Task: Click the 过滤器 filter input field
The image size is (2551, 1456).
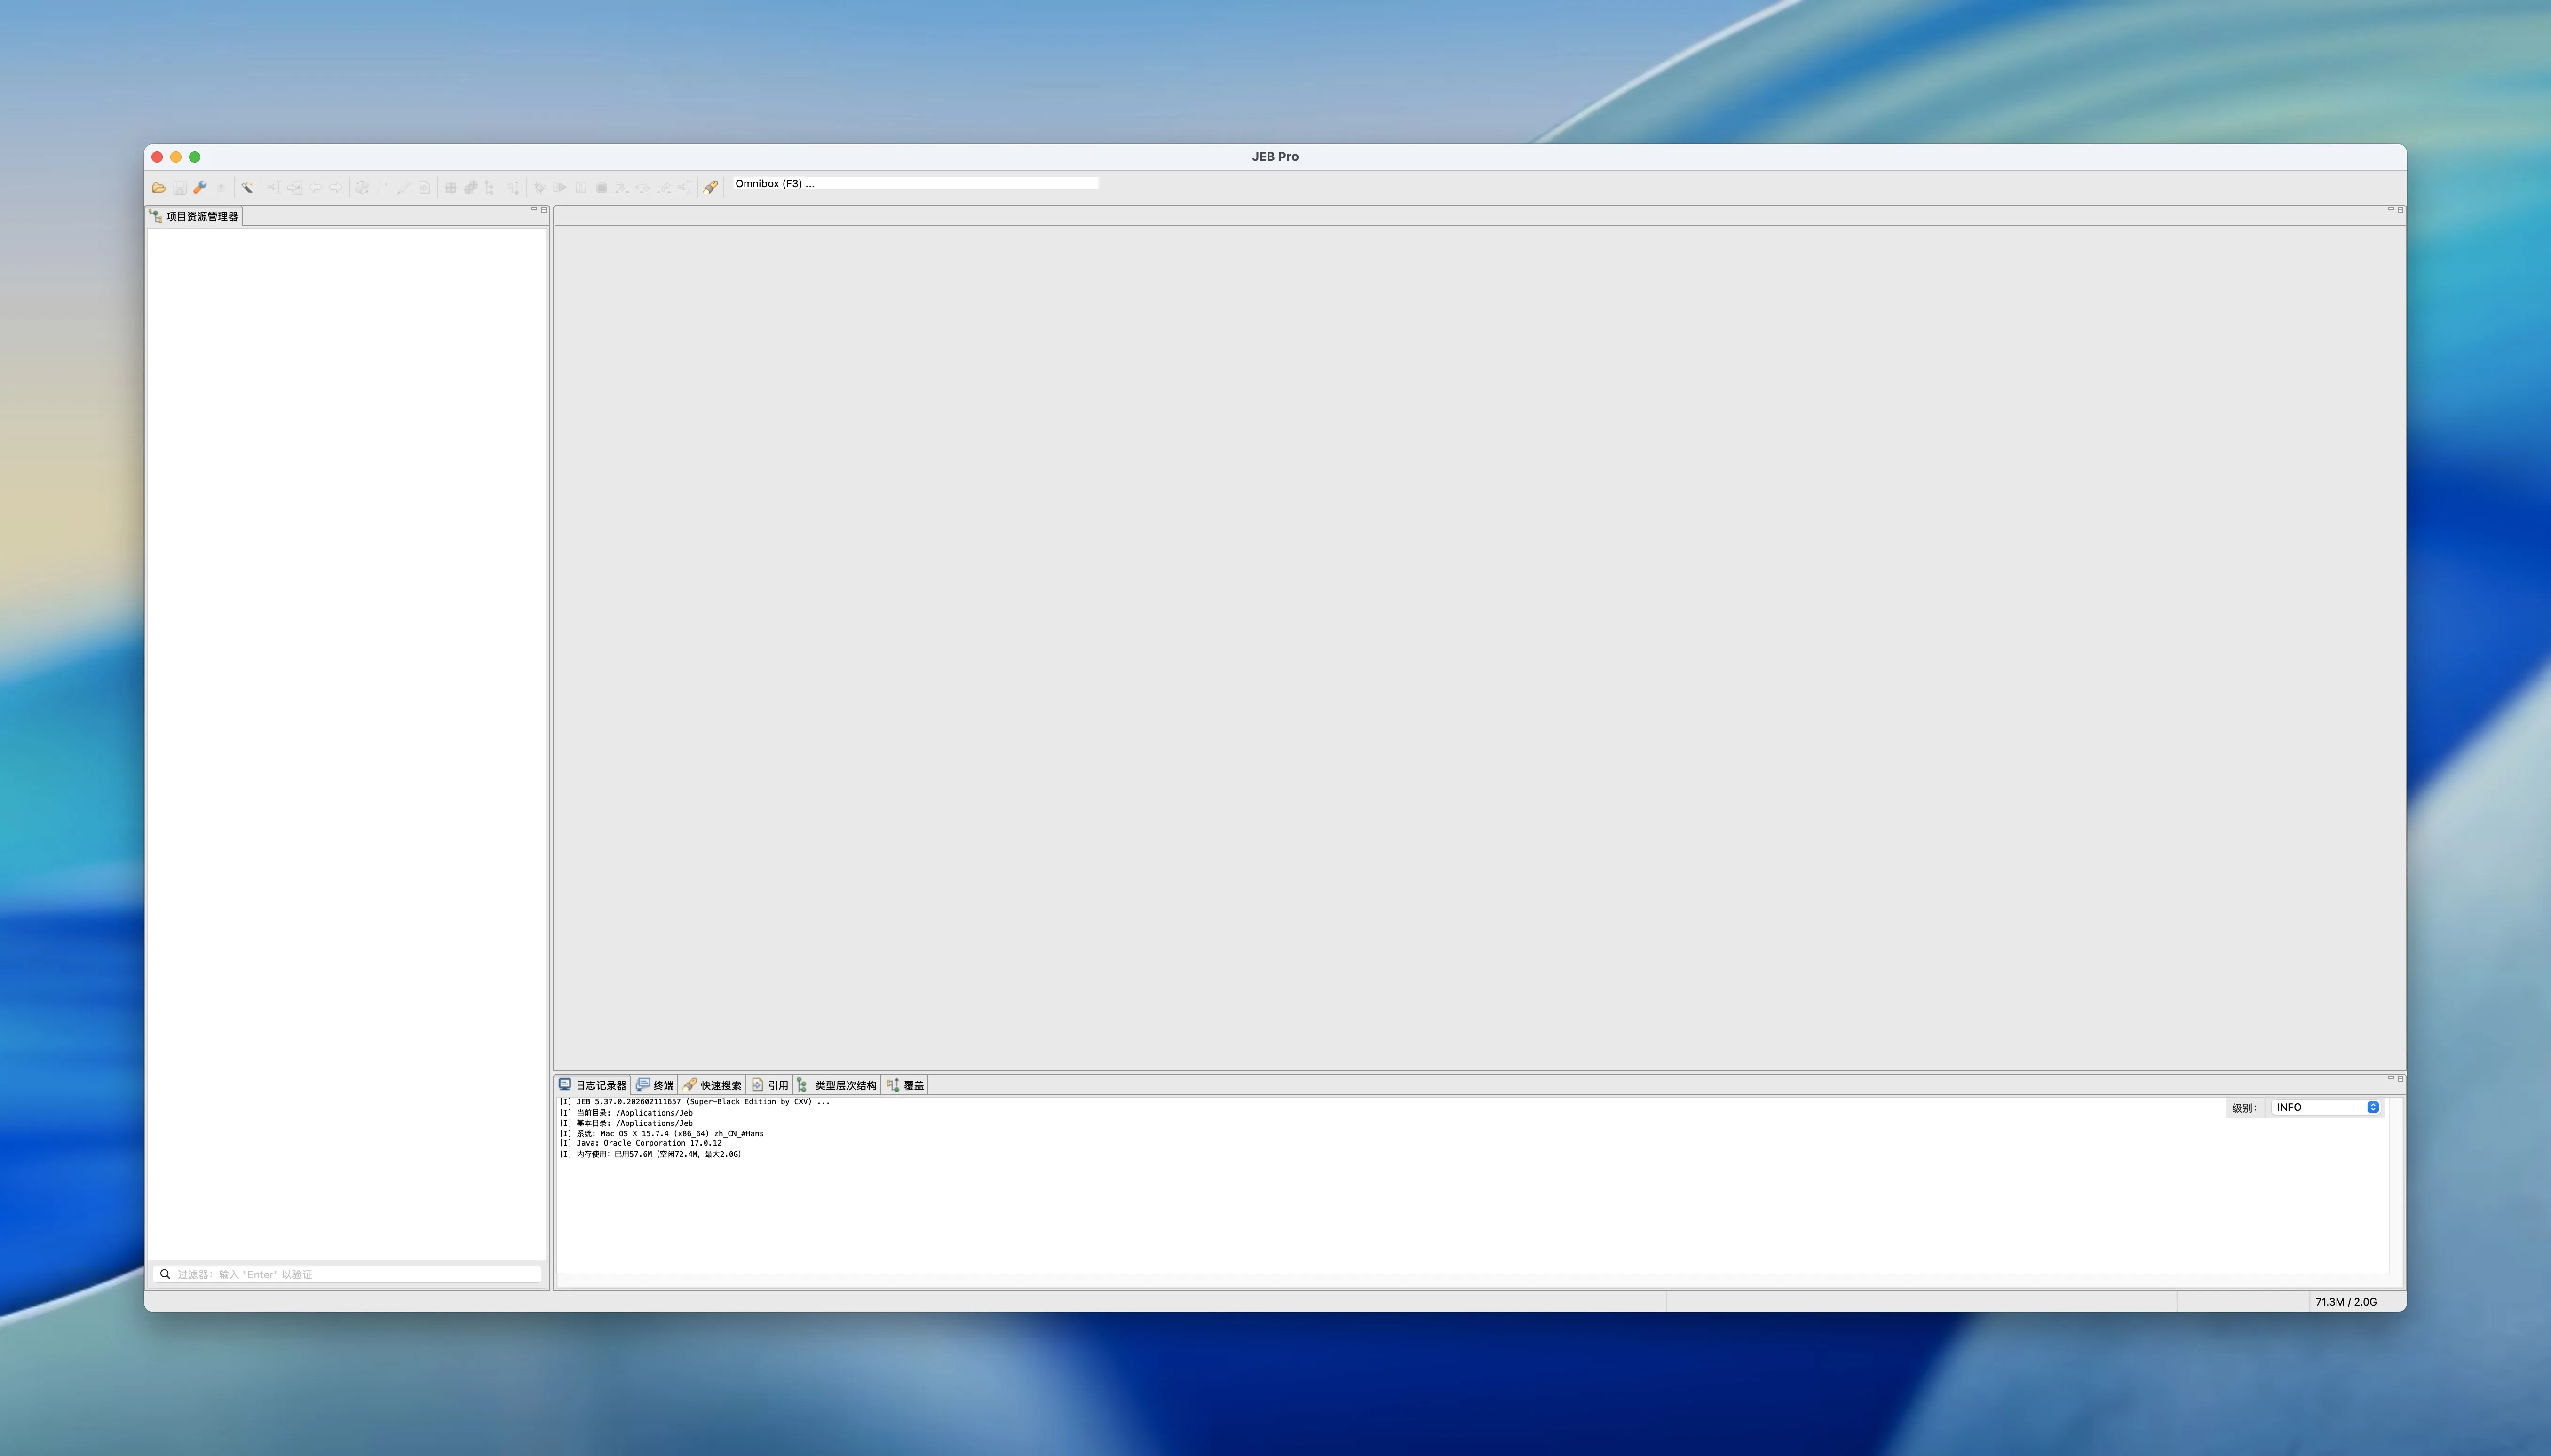Action: (x=347, y=1274)
